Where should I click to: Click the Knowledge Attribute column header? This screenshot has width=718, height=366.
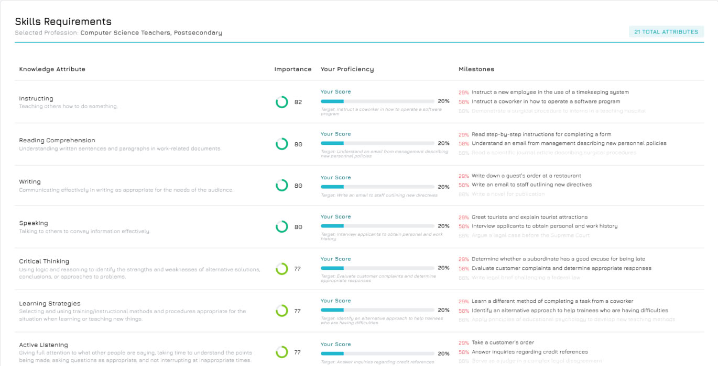coord(52,69)
